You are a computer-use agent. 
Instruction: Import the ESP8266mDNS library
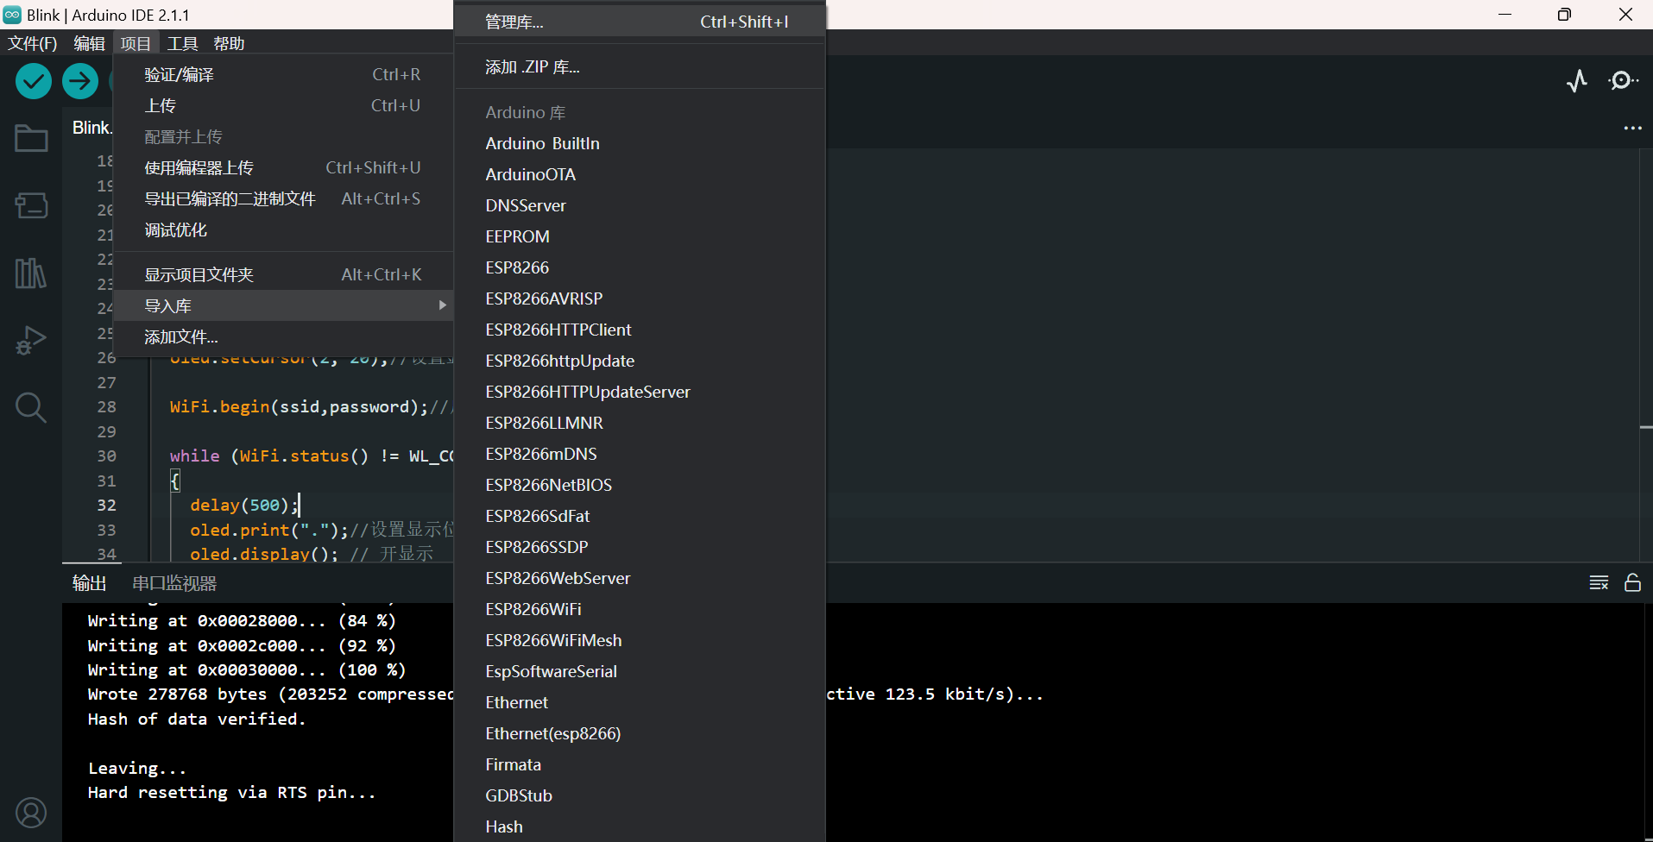[x=640, y=454]
